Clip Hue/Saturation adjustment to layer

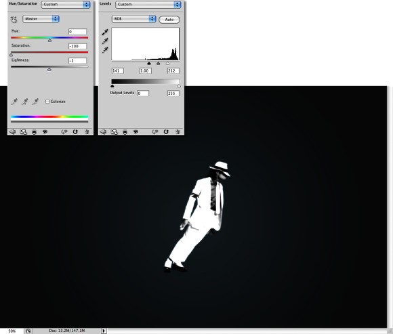pyautogui.click(x=35, y=132)
